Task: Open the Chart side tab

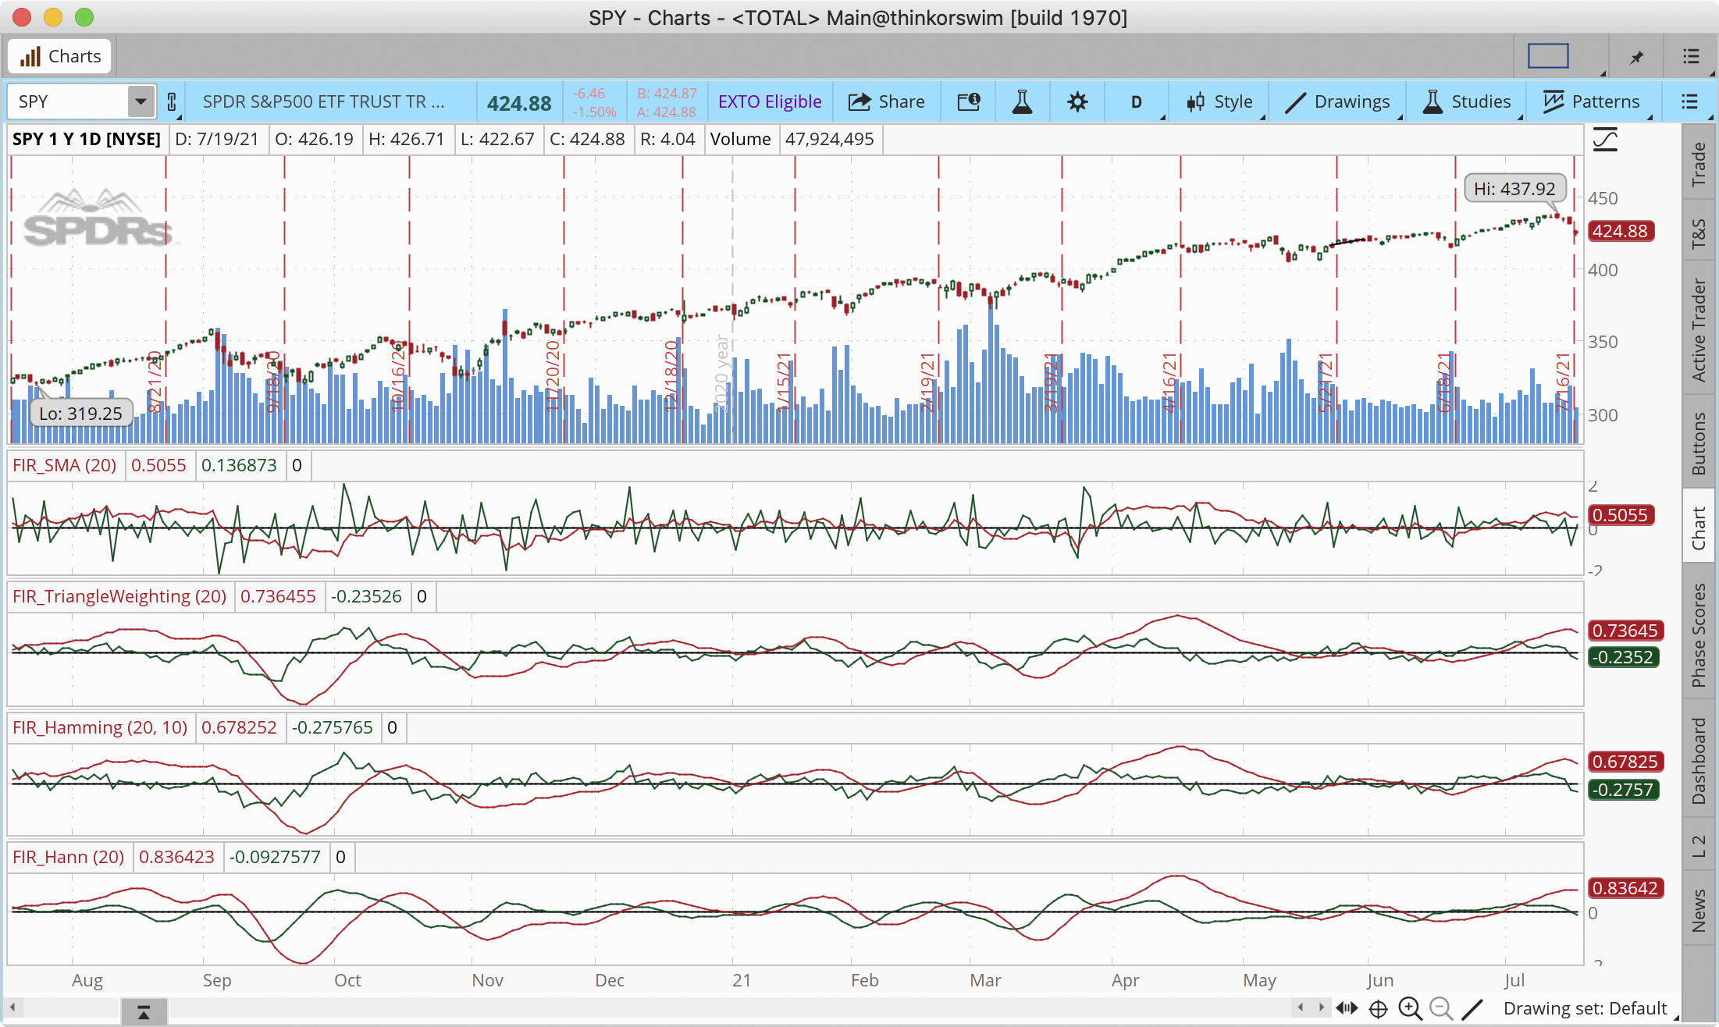Action: coord(1699,528)
